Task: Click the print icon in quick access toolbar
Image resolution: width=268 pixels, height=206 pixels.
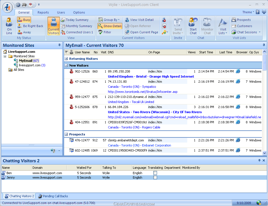Action: 24,5
